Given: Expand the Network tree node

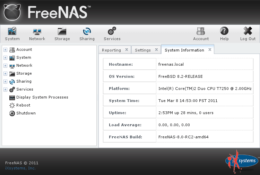Looking at the screenshot, I should (x=5, y=65).
